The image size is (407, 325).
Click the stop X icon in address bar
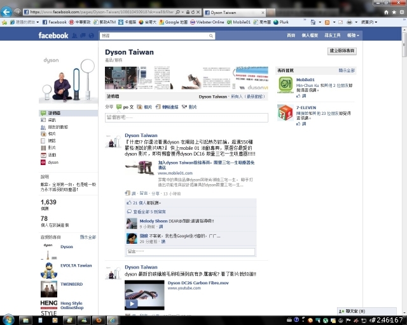[198, 12]
